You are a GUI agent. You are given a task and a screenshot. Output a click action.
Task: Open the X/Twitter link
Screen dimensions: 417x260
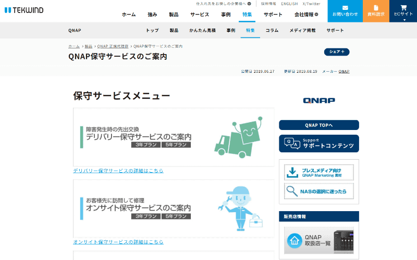(x=311, y=4)
